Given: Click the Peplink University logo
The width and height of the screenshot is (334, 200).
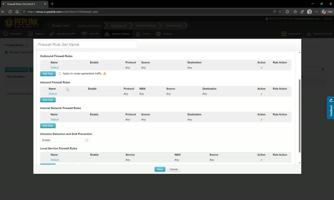Looking at the screenshot, I should coord(22,23).
